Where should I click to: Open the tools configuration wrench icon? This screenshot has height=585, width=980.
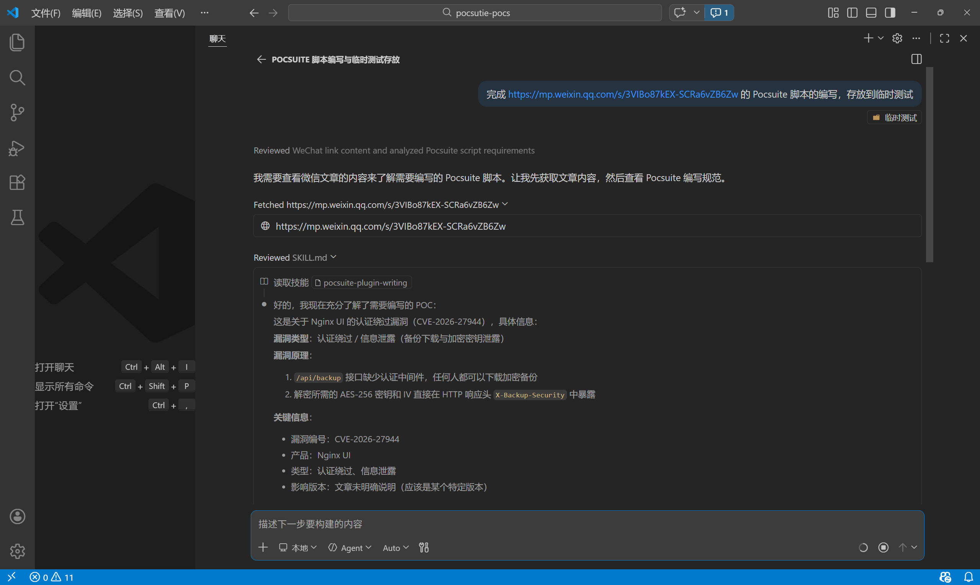[x=424, y=547]
